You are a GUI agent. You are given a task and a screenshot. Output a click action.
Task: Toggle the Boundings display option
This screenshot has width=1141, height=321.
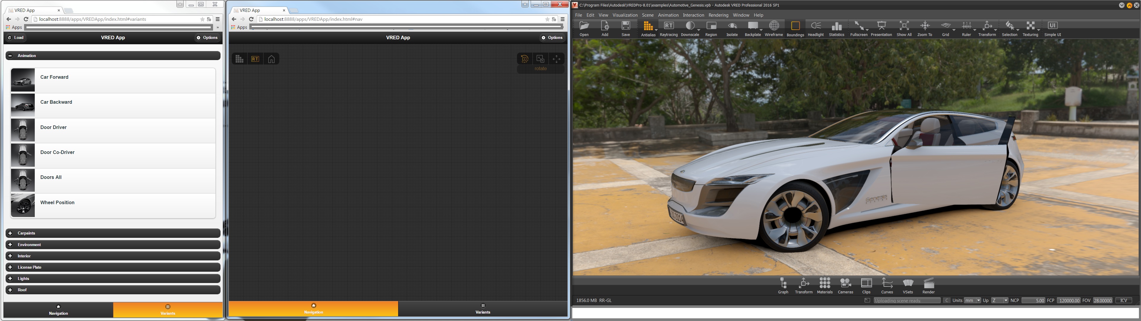pyautogui.click(x=795, y=28)
